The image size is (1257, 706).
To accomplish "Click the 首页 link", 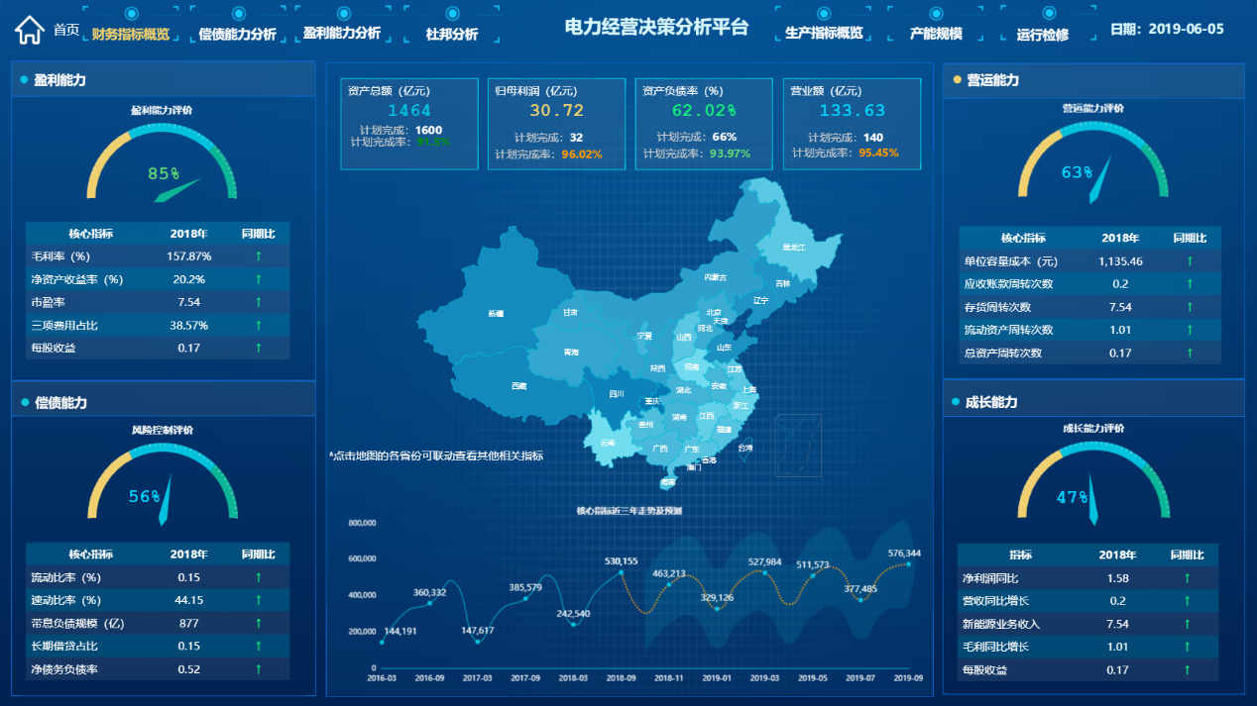I will pyautogui.click(x=65, y=31).
